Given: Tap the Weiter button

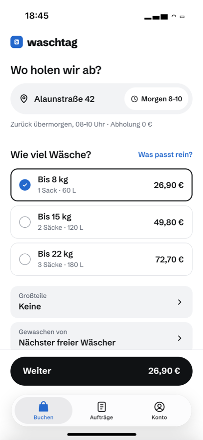Looking at the screenshot, I should 101,371.
